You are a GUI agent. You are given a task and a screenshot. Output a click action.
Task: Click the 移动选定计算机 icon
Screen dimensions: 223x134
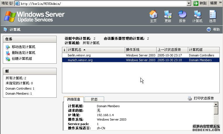pyautogui.click(x=8, y=47)
